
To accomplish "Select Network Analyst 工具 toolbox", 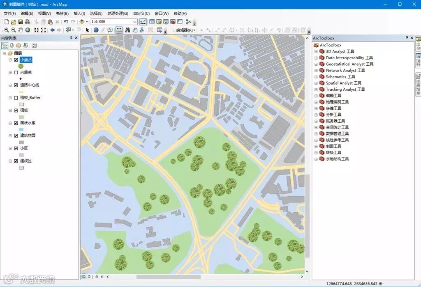I will tap(345, 71).
